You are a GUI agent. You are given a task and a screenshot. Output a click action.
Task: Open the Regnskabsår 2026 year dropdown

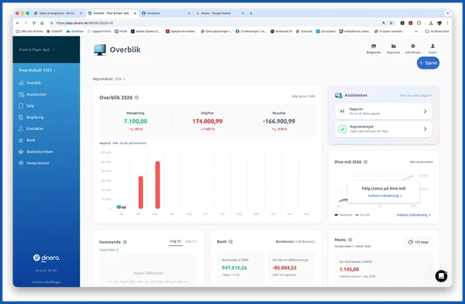120,79
